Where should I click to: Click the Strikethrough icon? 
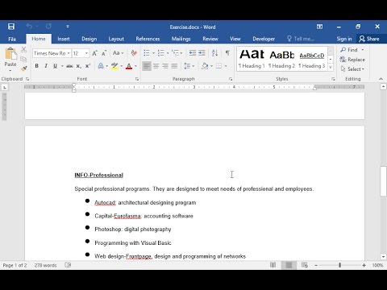point(69,66)
